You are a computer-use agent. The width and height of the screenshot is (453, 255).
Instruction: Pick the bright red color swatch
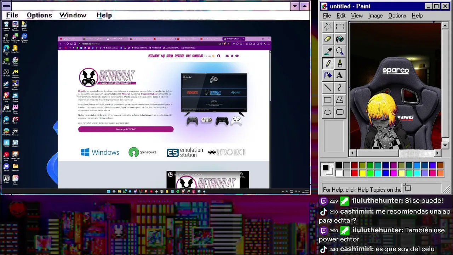click(354, 173)
